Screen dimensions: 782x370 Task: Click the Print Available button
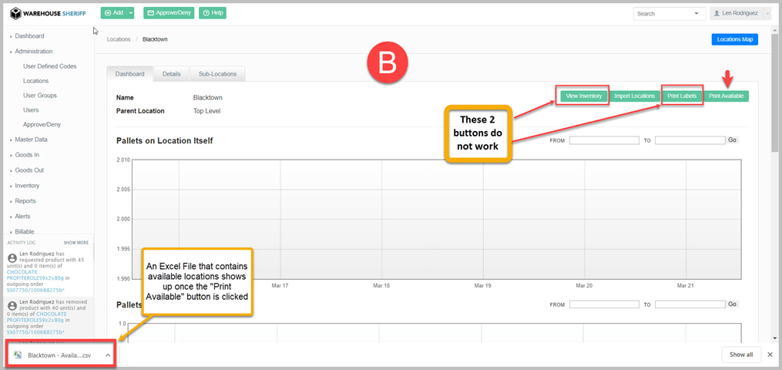(x=727, y=96)
